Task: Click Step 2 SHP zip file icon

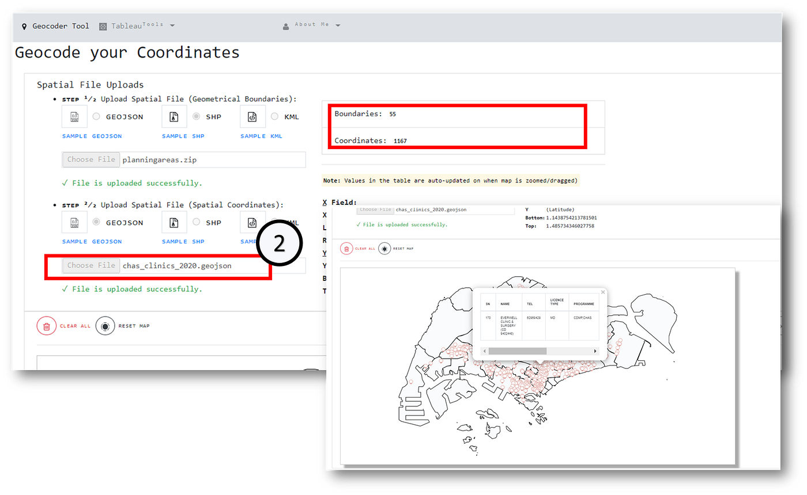Action: click(x=174, y=222)
